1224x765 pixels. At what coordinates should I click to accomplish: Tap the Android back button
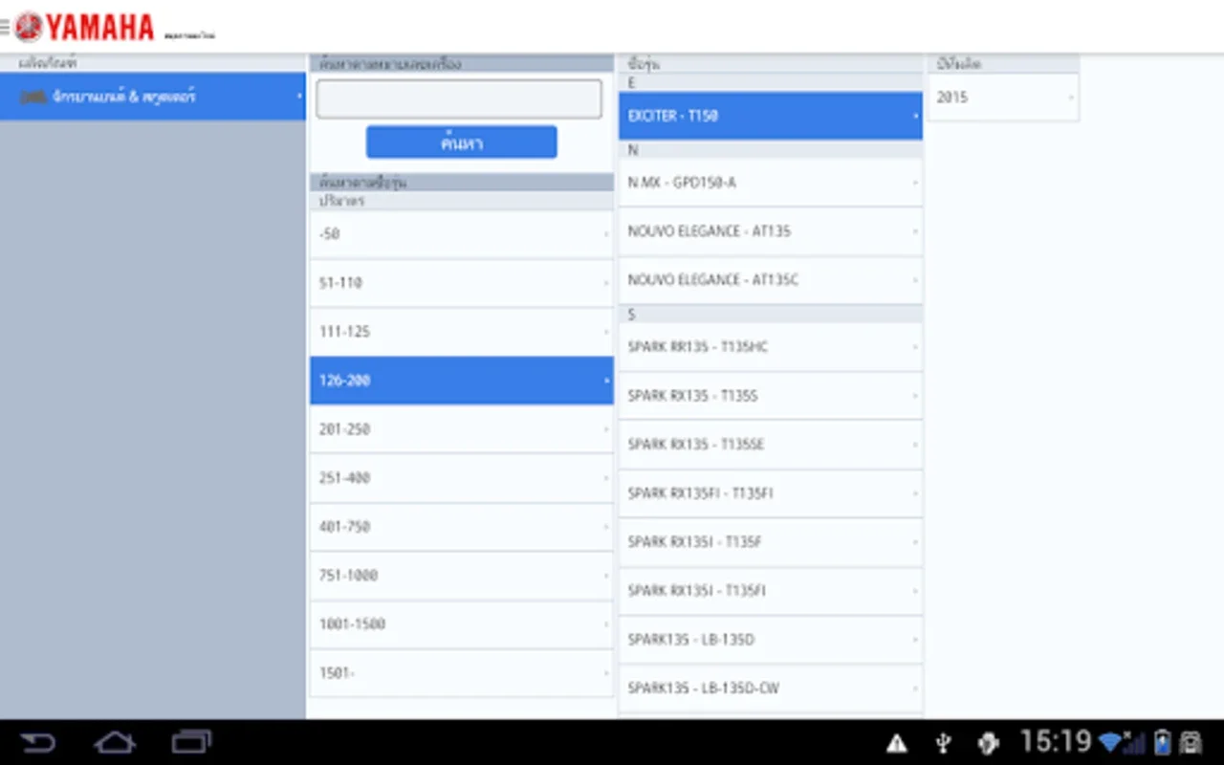(37, 742)
